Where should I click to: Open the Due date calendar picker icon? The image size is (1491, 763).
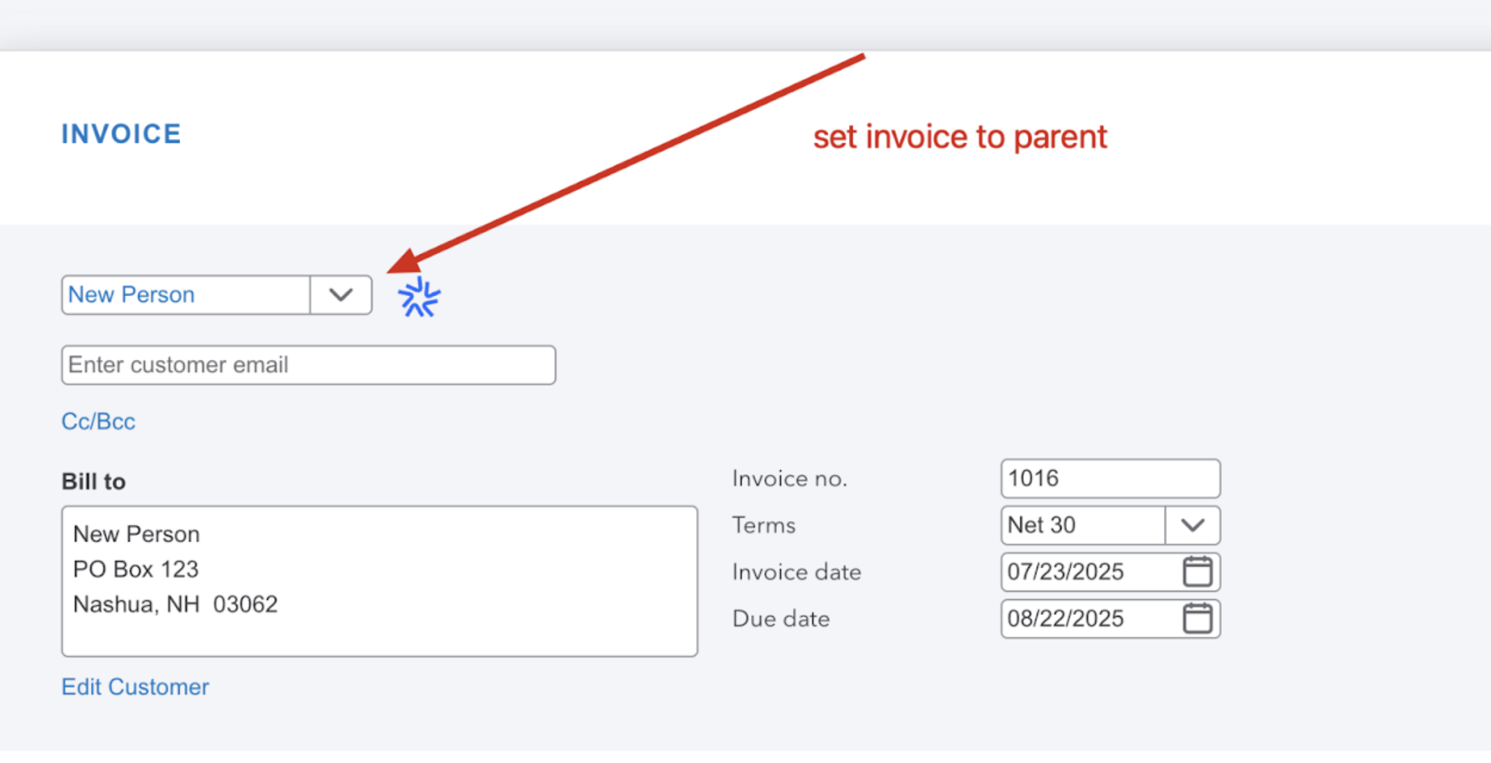point(1197,618)
